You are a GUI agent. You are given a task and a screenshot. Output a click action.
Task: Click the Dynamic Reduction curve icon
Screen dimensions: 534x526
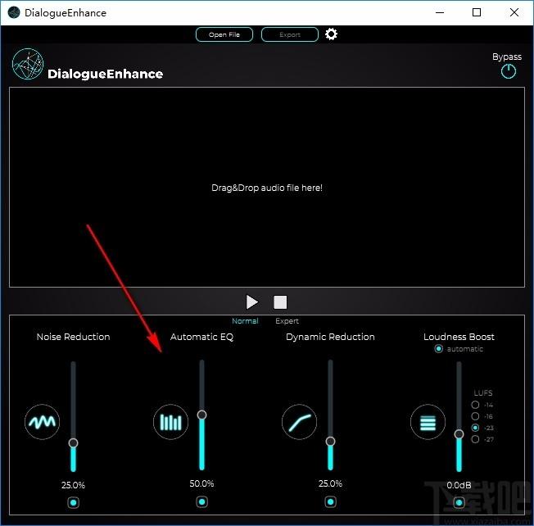300,422
